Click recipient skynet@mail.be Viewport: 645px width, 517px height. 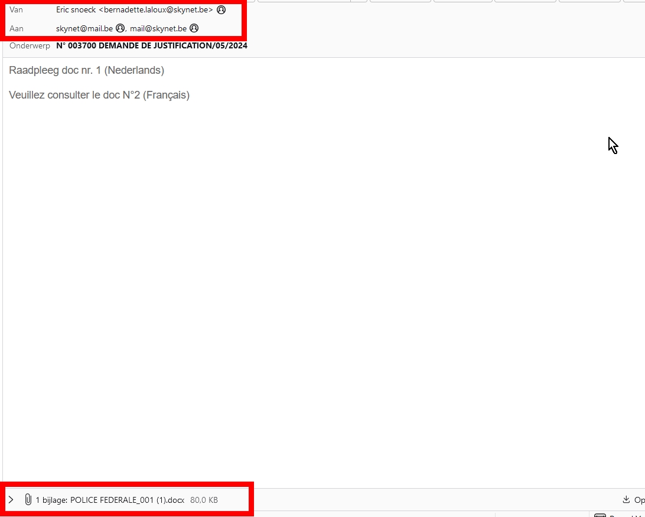(84, 28)
